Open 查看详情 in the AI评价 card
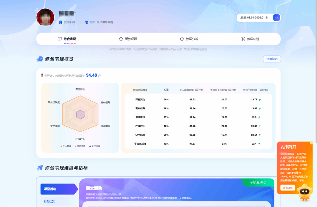 pyautogui.click(x=288, y=188)
